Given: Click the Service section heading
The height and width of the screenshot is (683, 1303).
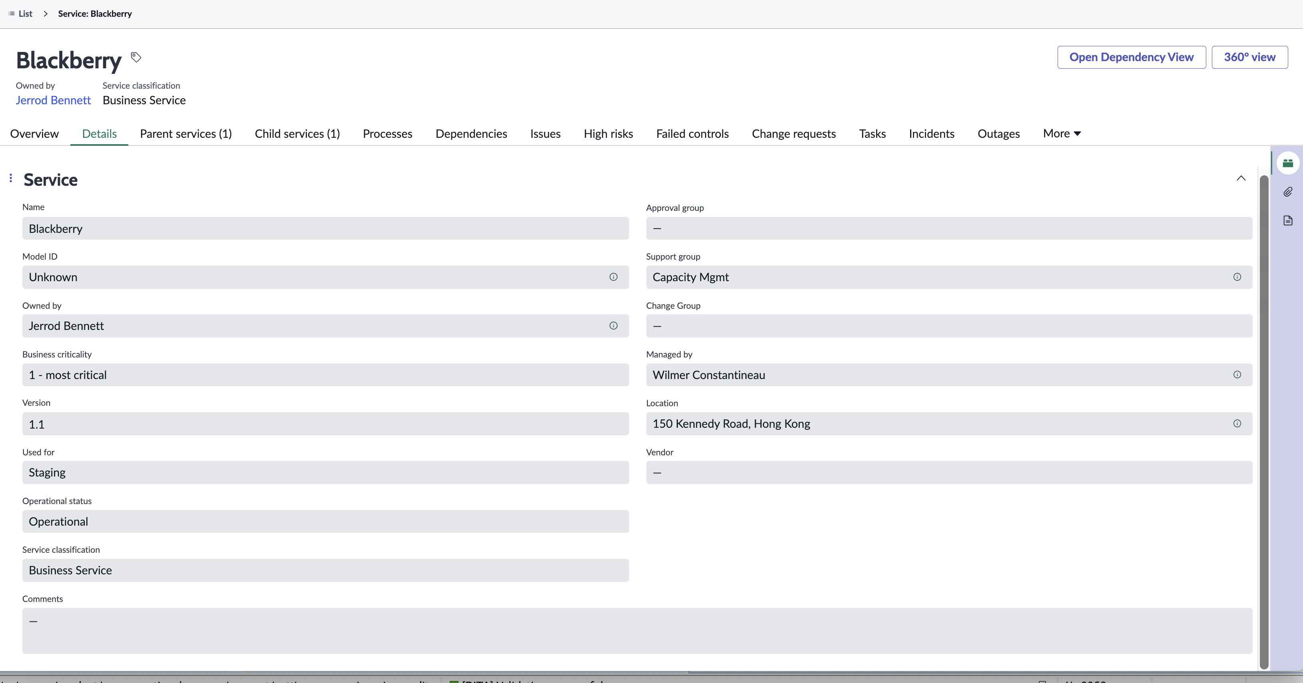Looking at the screenshot, I should [x=51, y=179].
